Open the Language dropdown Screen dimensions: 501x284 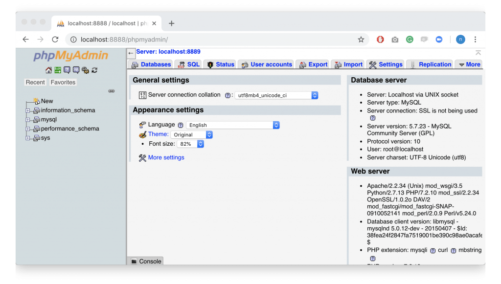233,125
